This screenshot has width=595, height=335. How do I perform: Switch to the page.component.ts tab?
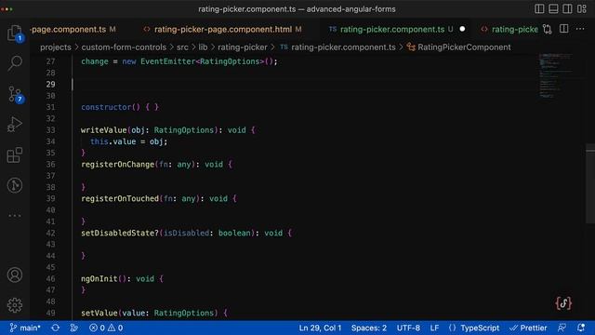[73, 29]
